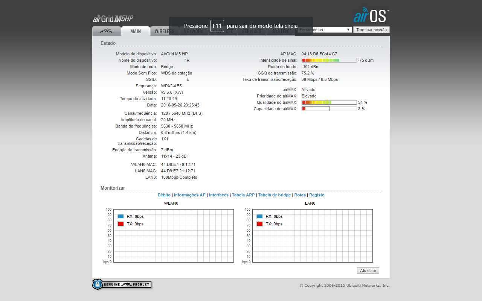Screen dimensions: 482x301
Task: Click the 5630 - 5650 MHz band value
Action: point(177,126)
